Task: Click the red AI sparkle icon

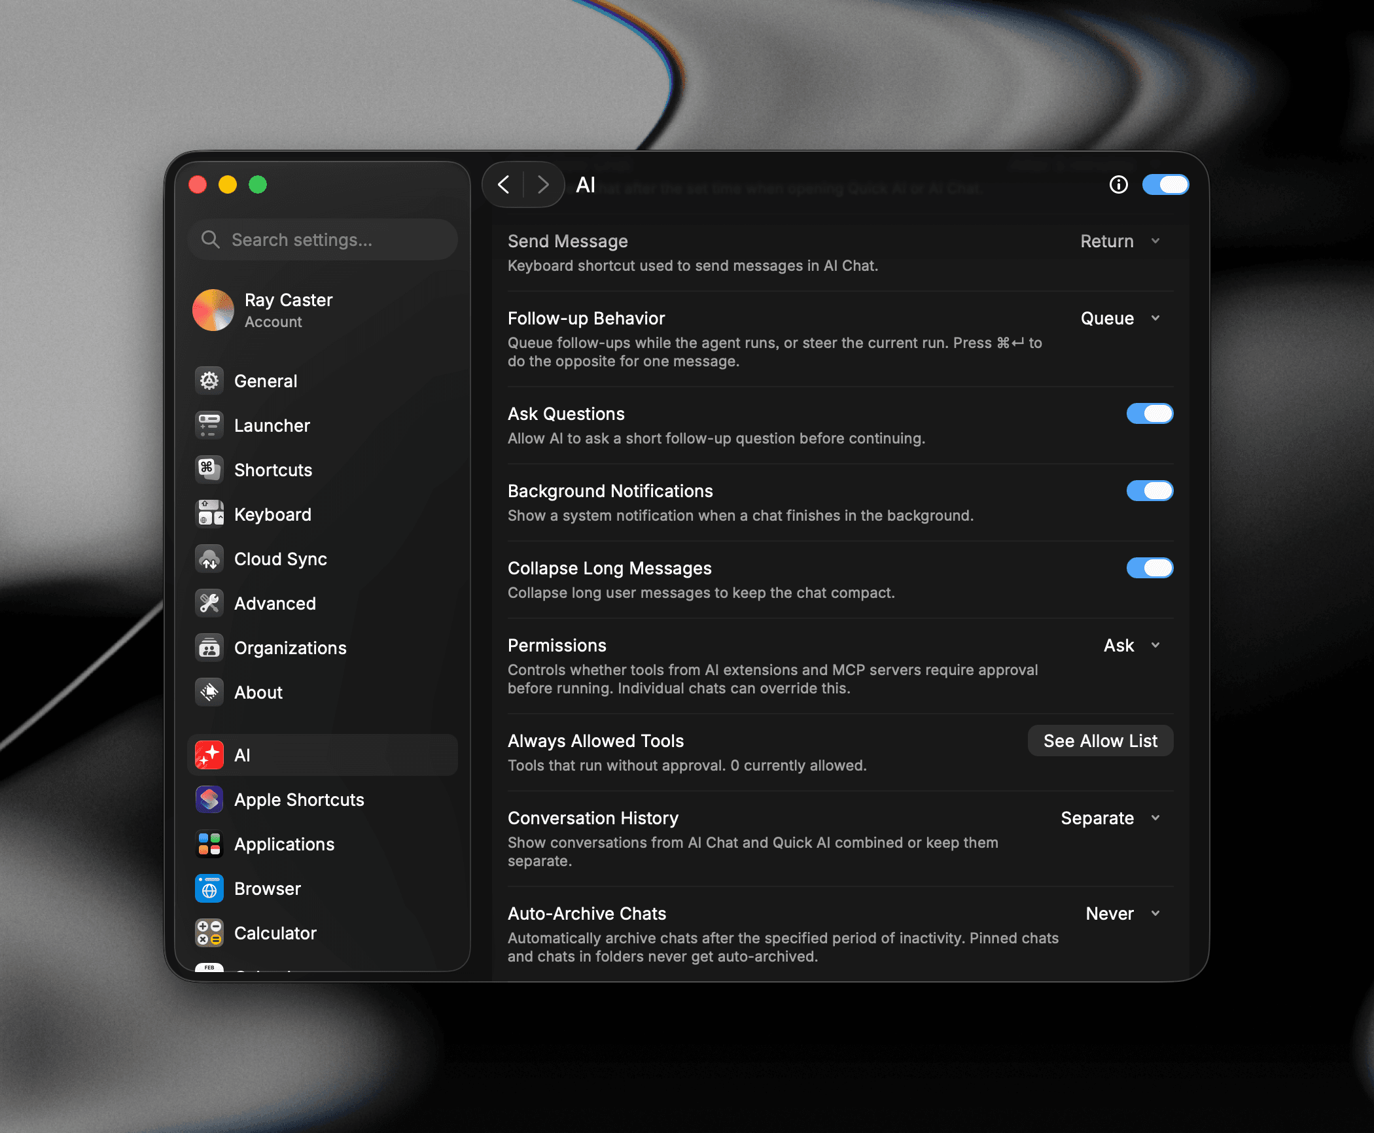Action: 209,755
